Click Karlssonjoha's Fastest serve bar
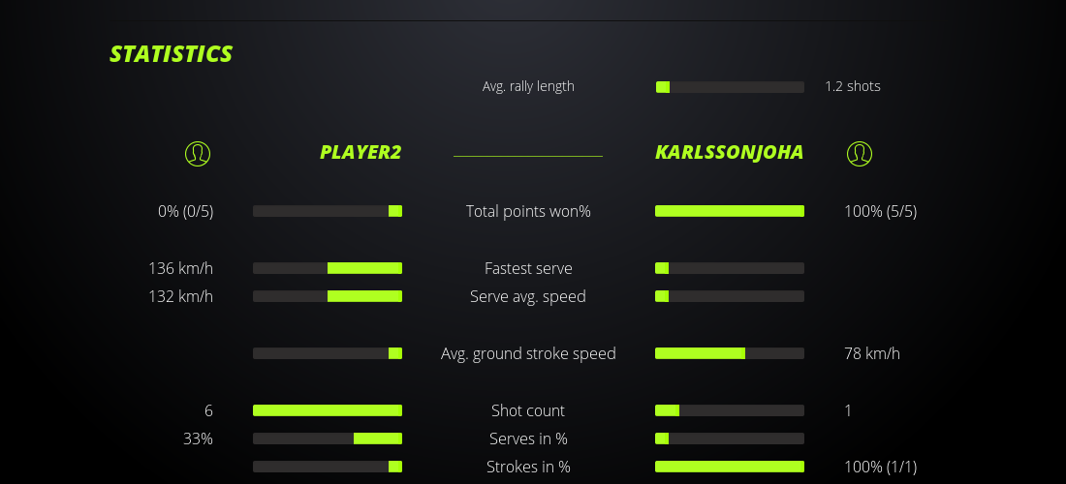The image size is (1066, 484). (x=730, y=268)
